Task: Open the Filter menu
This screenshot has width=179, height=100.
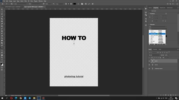Action: 25,1
